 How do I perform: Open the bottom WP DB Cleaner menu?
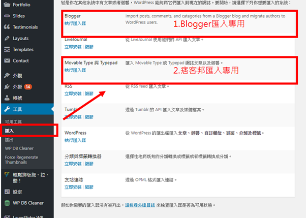pos(27,203)
